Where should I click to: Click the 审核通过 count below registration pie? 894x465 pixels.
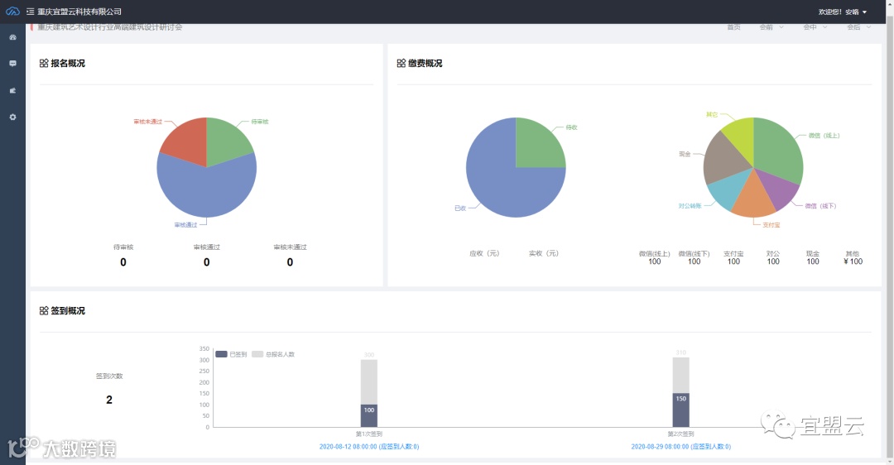pos(206,262)
